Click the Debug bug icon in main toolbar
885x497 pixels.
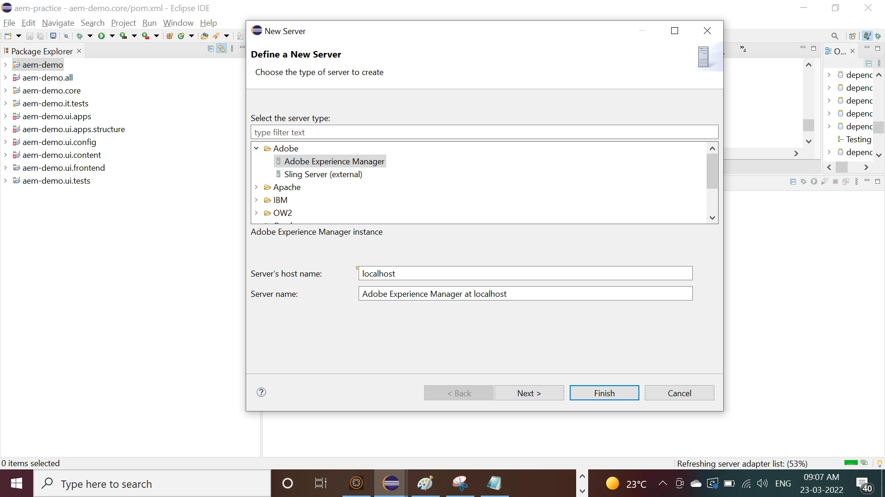tap(80, 36)
